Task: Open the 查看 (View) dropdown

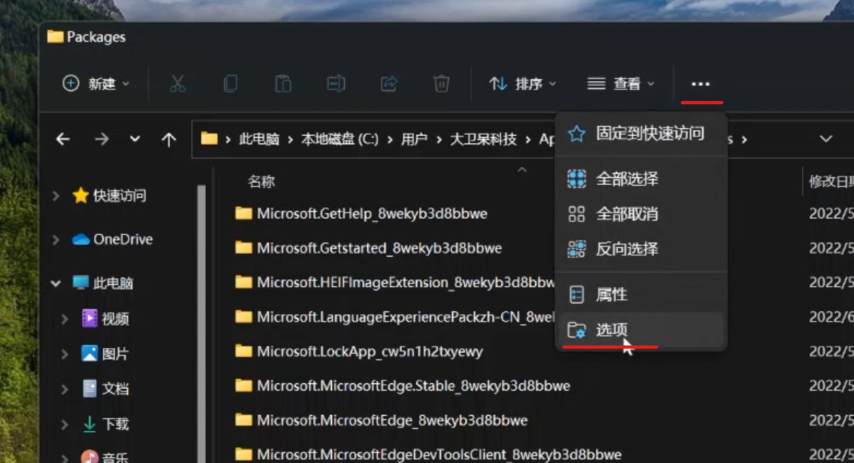Action: tap(620, 84)
